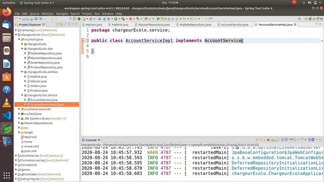Collapse the chargeurEcolo project node
Viewport: 324px width, 182px height.
tap(16, 35)
